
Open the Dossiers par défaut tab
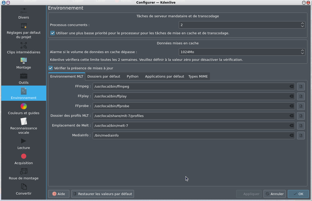tap(104, 77)
